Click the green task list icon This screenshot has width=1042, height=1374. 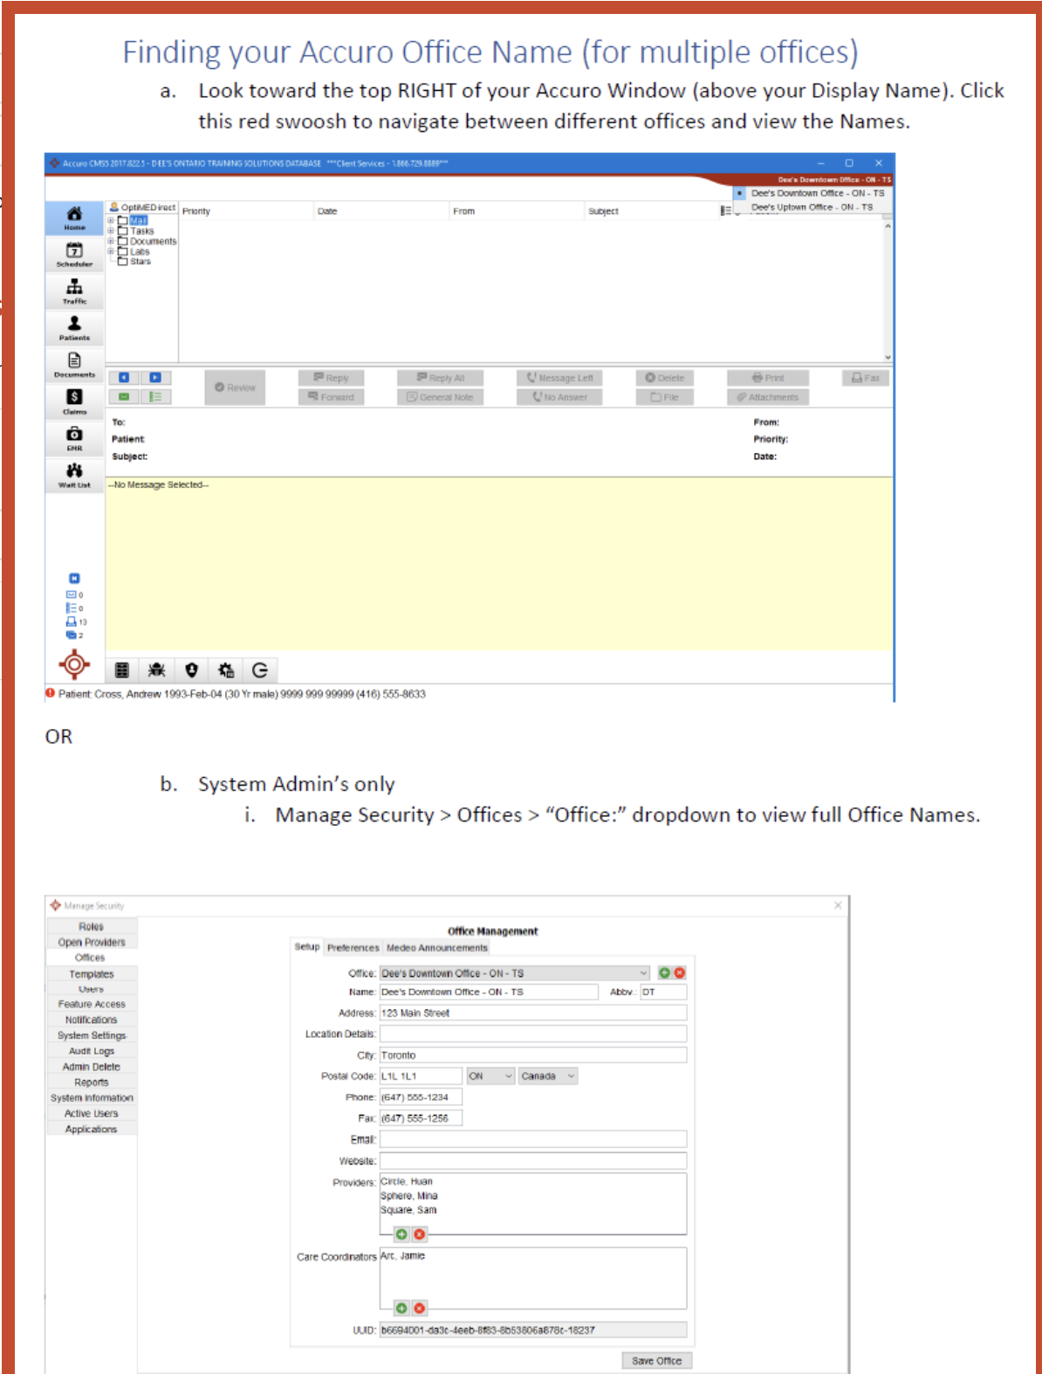click(155, 397)
